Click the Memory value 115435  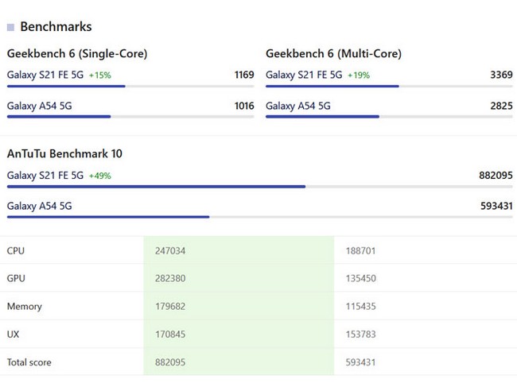click(x=361, y=307)
